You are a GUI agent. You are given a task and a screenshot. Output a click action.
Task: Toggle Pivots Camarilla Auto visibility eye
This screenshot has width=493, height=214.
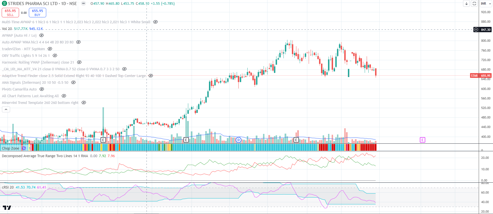(x=42, y=89)
